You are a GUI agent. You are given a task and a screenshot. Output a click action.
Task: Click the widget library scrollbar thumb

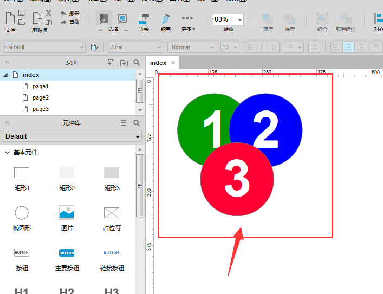140,186
